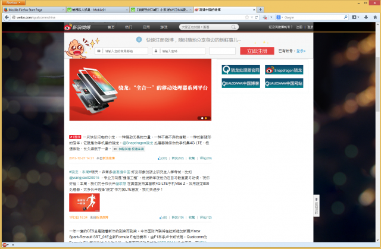Click the 1月3日 16:34 timestamp

pos(78,218)
